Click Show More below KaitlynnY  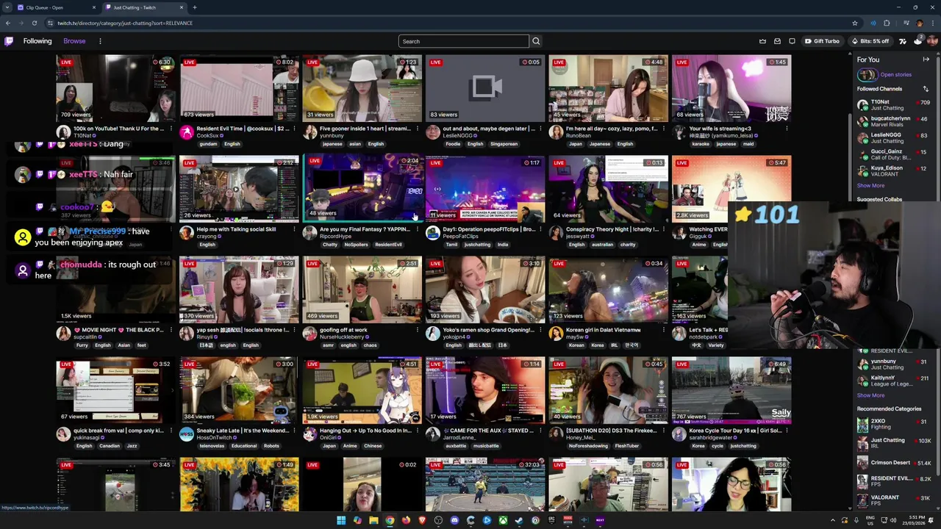point(870,395)
